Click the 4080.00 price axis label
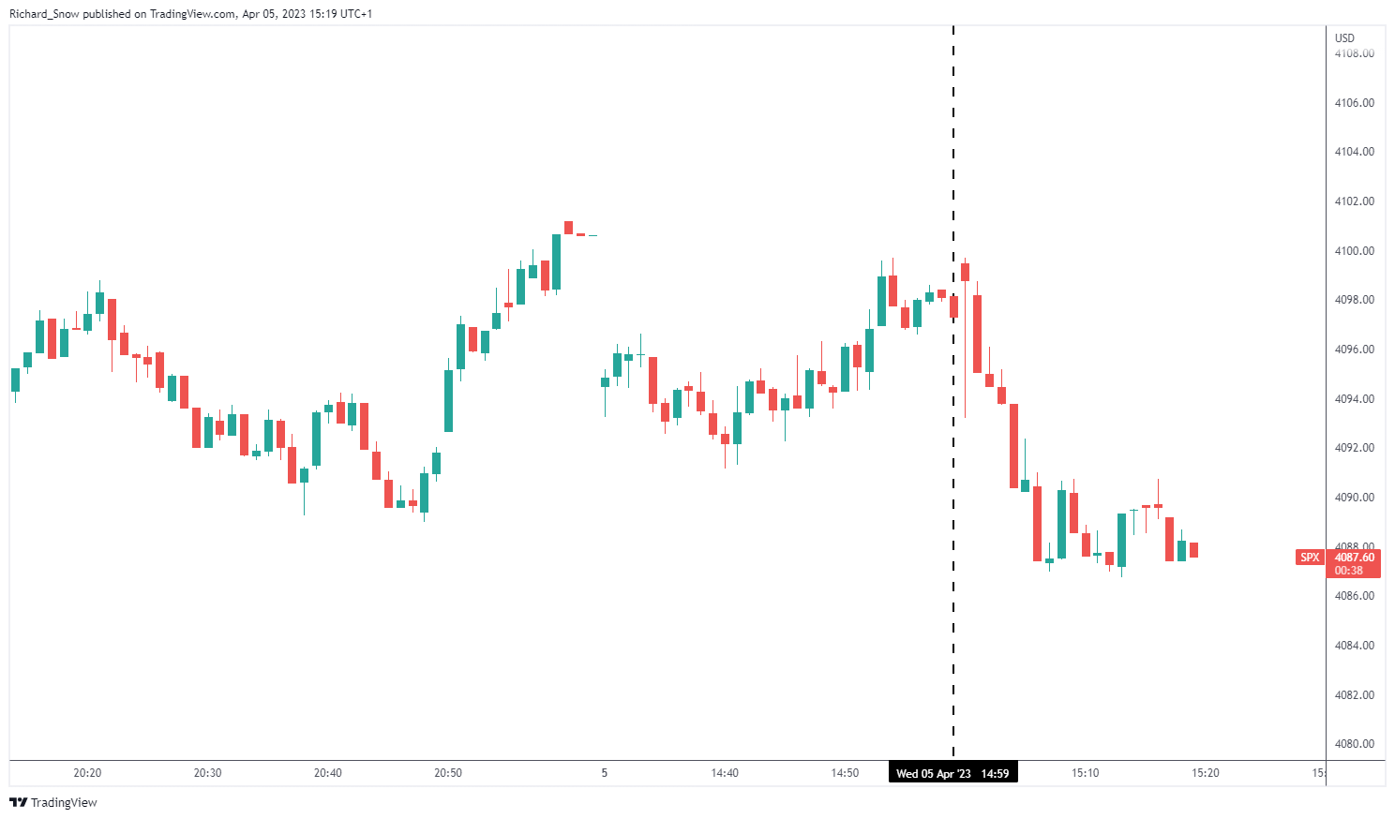Viewport: 1395px width, 819px height. pyautogui.click(x=1355, y=744)
